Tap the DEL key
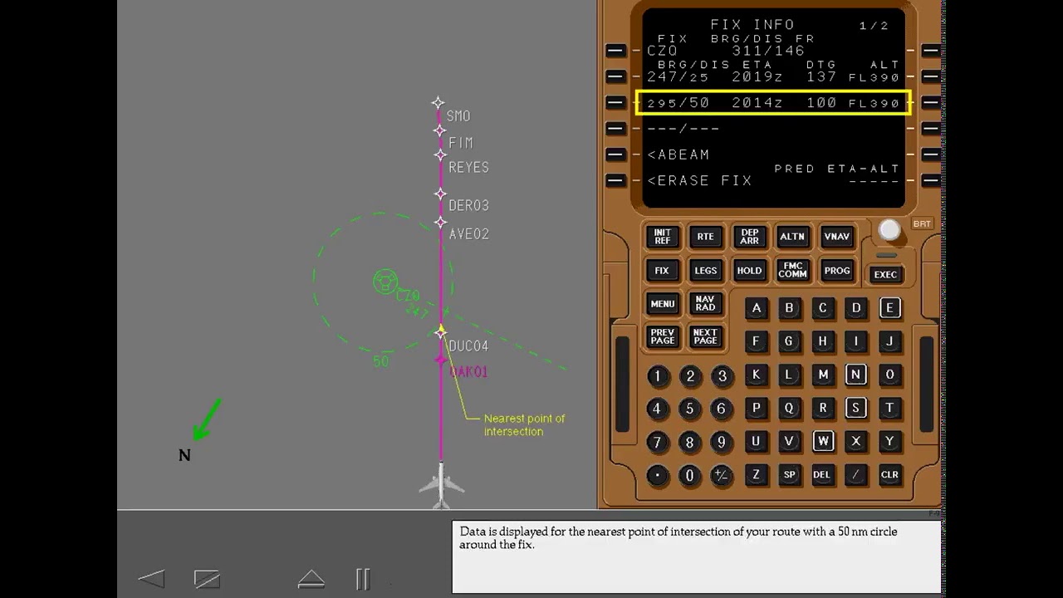 [x=822, y=475]
